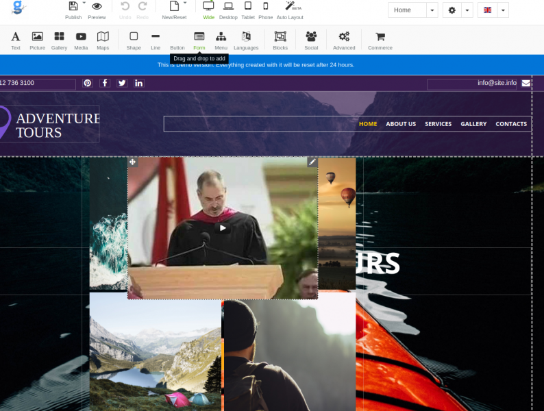Viewport: 544px width, 411px height.
Task: Select the Maps element tool
Action: click(103, 40)
